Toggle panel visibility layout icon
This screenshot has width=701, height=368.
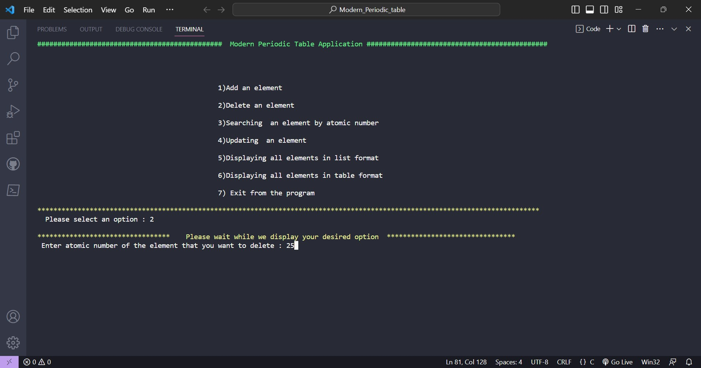pyautogui.click(x=590, y=9)
